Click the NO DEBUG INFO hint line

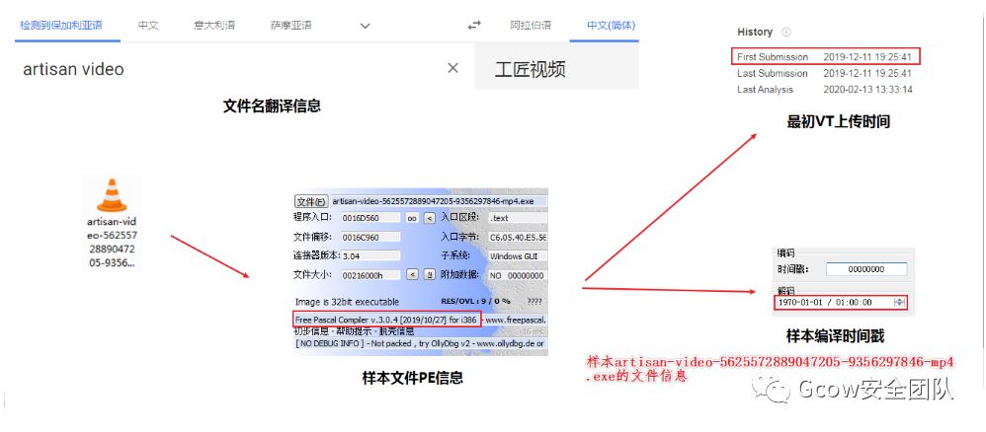click(x=420, y=343)
